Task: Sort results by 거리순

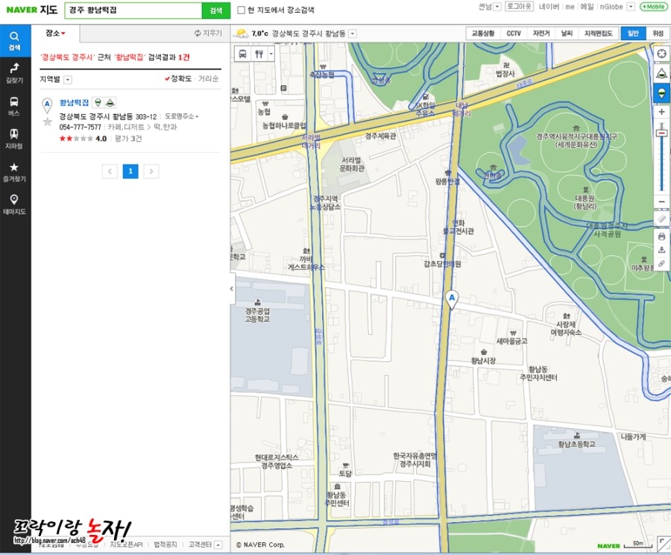Action: (209, 79)
